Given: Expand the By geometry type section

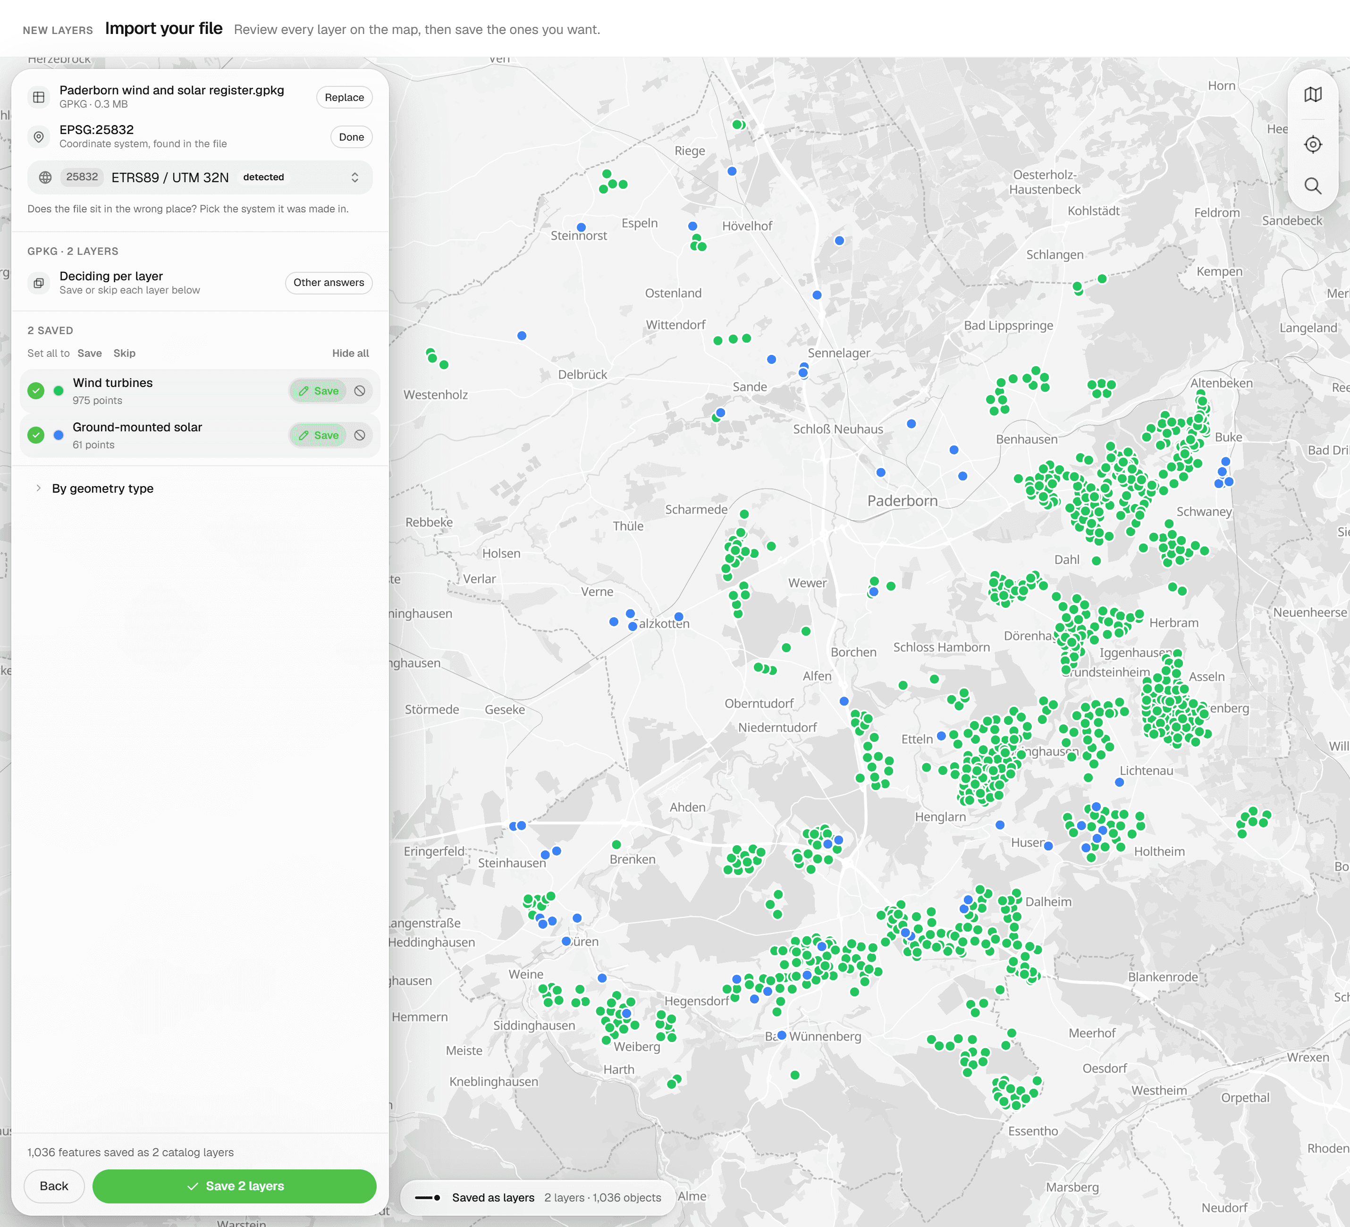Looking at the screenshot, I should (x=102, y=488).
